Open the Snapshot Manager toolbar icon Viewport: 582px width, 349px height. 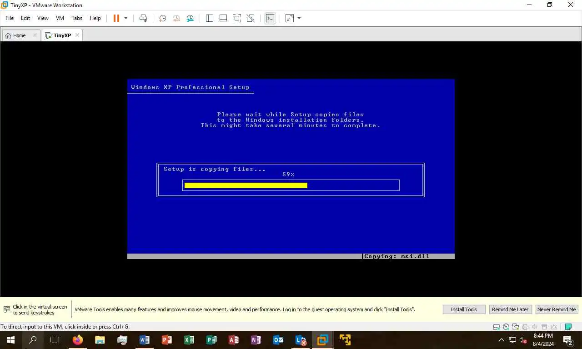tap(190, 18)
